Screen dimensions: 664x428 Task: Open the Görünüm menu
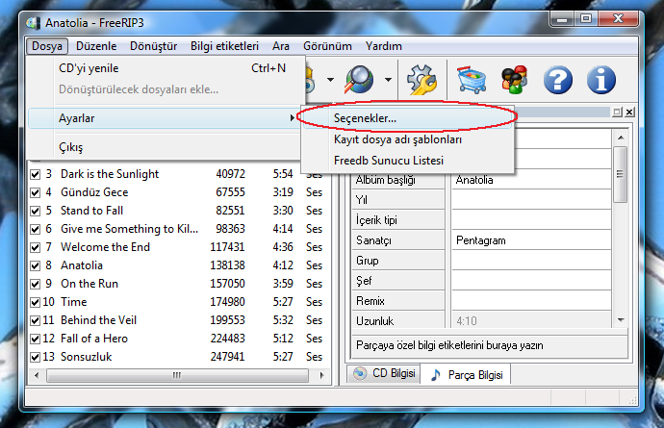tap(327, 46)
